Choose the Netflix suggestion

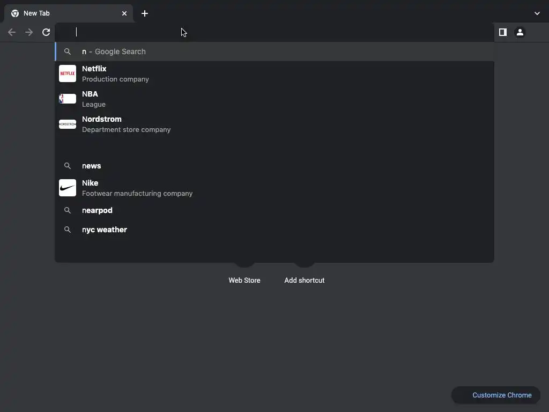pyautogui.click(x=274, y=73)
